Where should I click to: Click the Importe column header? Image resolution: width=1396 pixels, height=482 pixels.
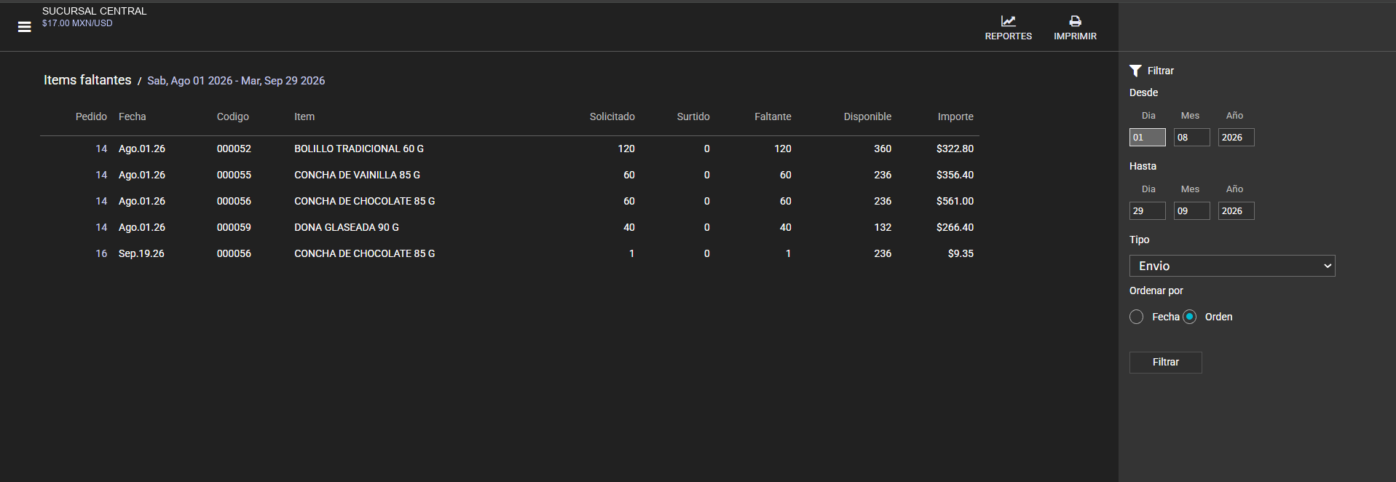click(955, 116)
